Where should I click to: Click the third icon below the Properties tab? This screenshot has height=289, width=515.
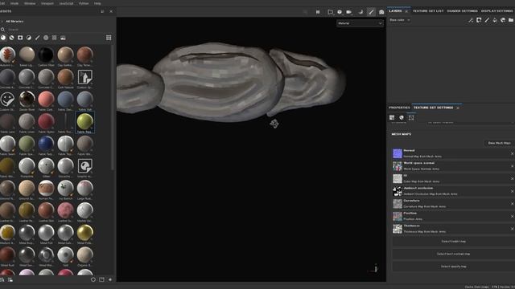(x=411, y=117)
